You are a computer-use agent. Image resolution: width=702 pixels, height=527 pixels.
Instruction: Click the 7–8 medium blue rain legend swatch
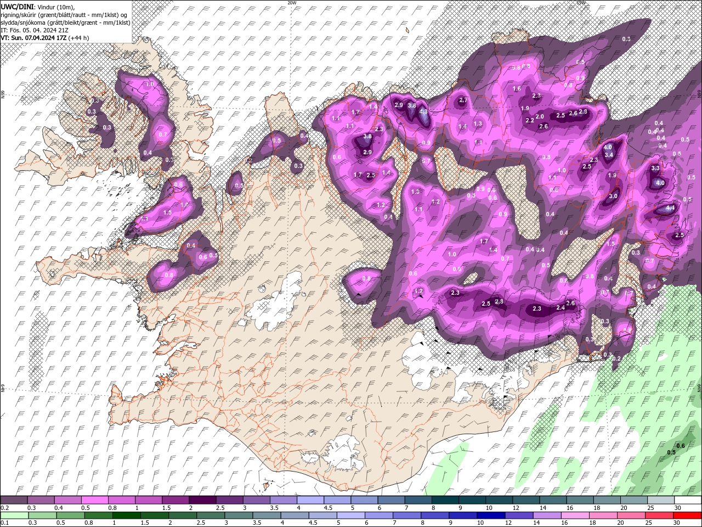point(407,515)
